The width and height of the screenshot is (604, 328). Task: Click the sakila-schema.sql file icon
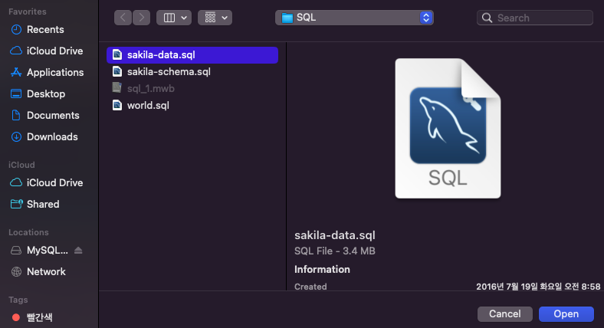117,71
